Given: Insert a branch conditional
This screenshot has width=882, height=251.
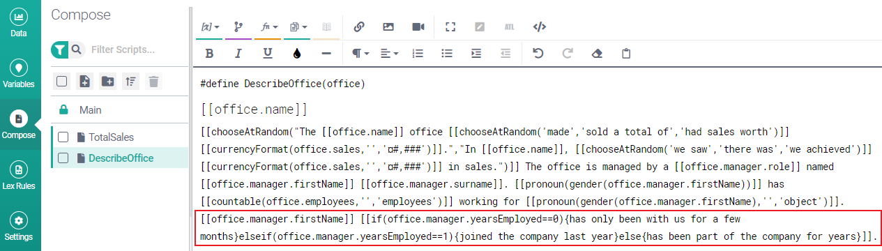Looking at the screenshot, I should click(238, 27).
